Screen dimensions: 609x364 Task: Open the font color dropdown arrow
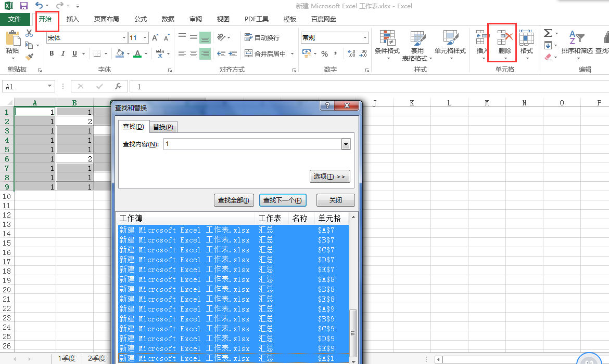pyautogui.click(x=146, y=54)
